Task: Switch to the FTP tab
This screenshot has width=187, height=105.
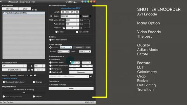Action: coord(27,75)
